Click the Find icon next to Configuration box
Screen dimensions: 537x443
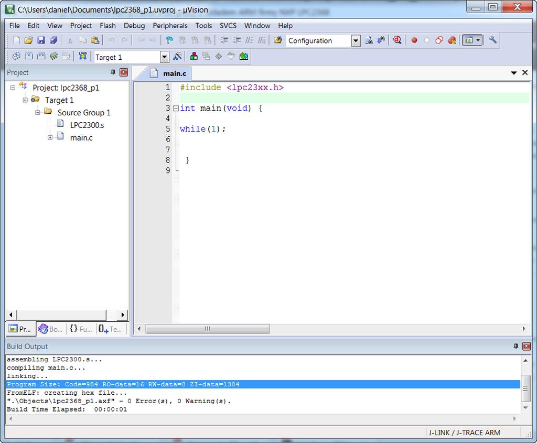[x=369, y=40]
